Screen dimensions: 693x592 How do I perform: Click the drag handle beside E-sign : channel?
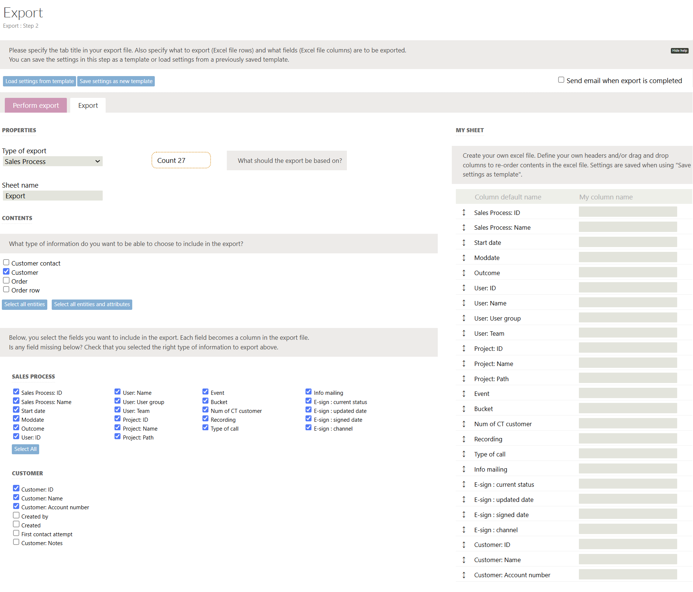(x=464, y=530)
